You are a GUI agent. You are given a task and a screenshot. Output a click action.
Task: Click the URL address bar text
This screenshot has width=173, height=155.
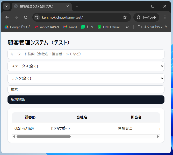(x=62, y=17)
